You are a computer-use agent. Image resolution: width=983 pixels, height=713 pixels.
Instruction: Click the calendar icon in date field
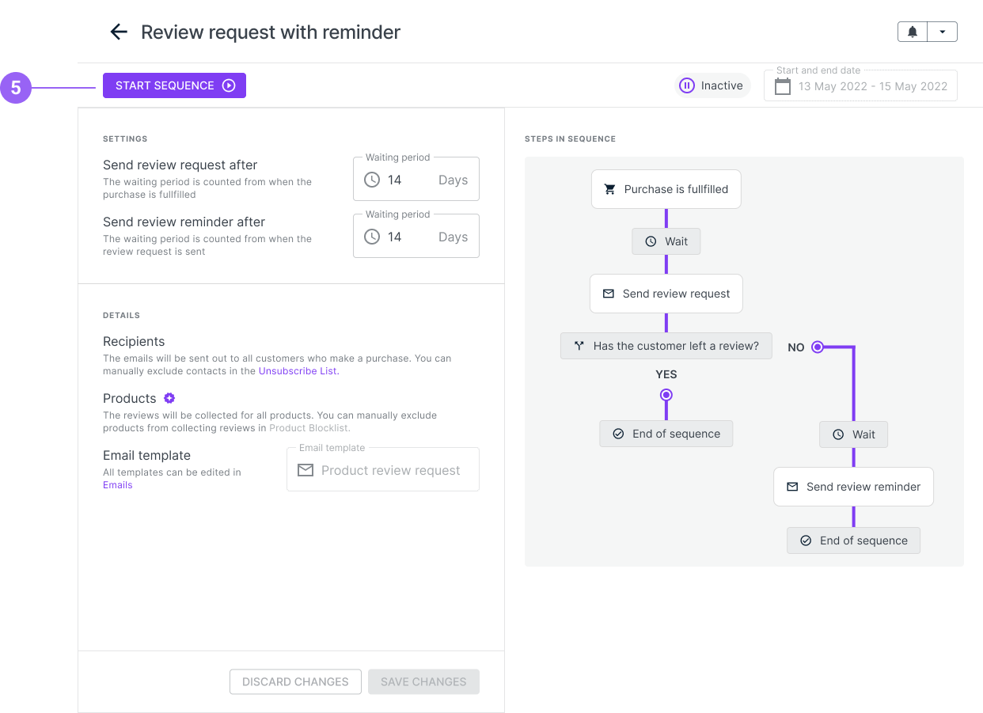click(783, 86)
